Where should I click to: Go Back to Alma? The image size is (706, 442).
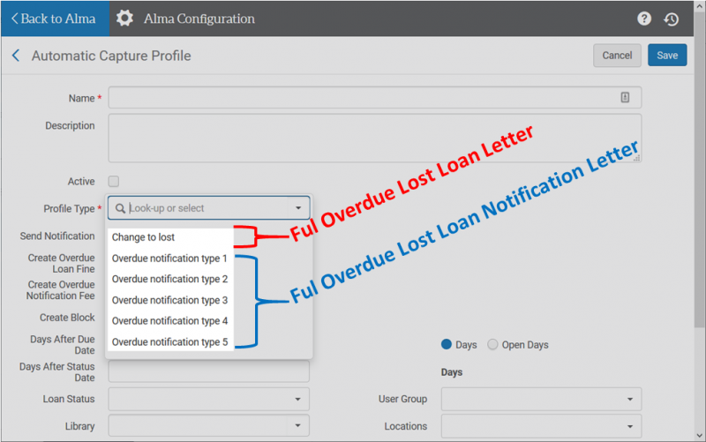(54, 19)
